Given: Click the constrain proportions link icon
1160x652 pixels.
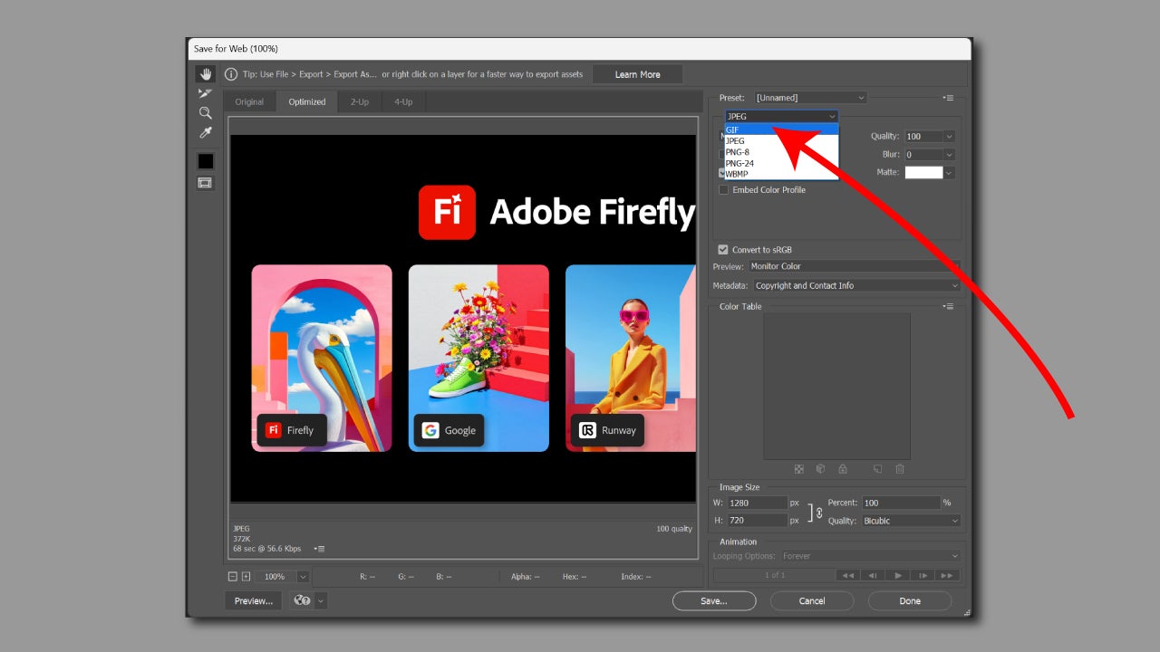Looking at the screenshot, I should tap(819, 512).
